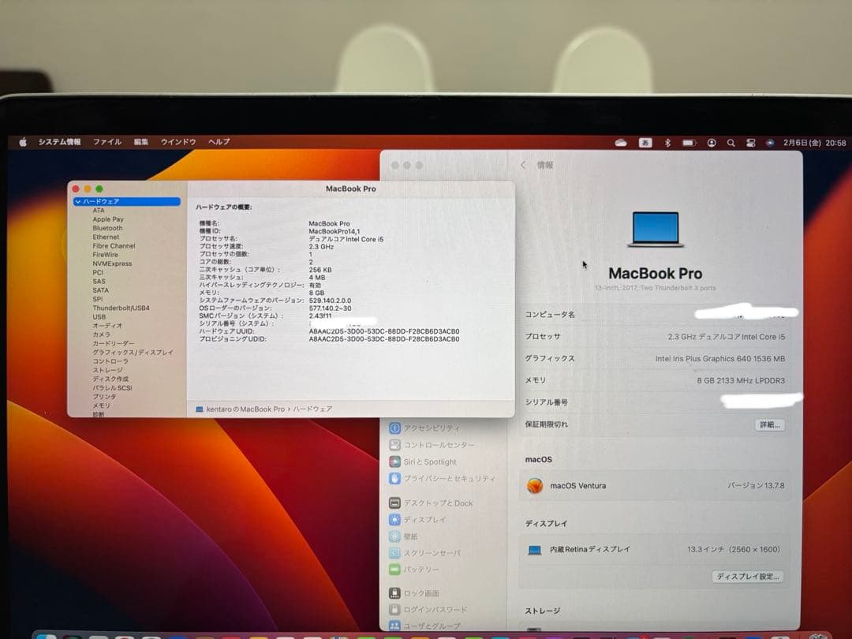Viewport: 852px width, 639px height.
Task: Select Ethernet in hardware sidebar
Action: [x=106, y=237]
